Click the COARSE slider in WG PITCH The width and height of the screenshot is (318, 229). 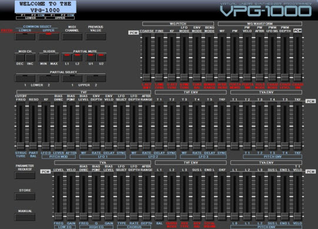146,58
